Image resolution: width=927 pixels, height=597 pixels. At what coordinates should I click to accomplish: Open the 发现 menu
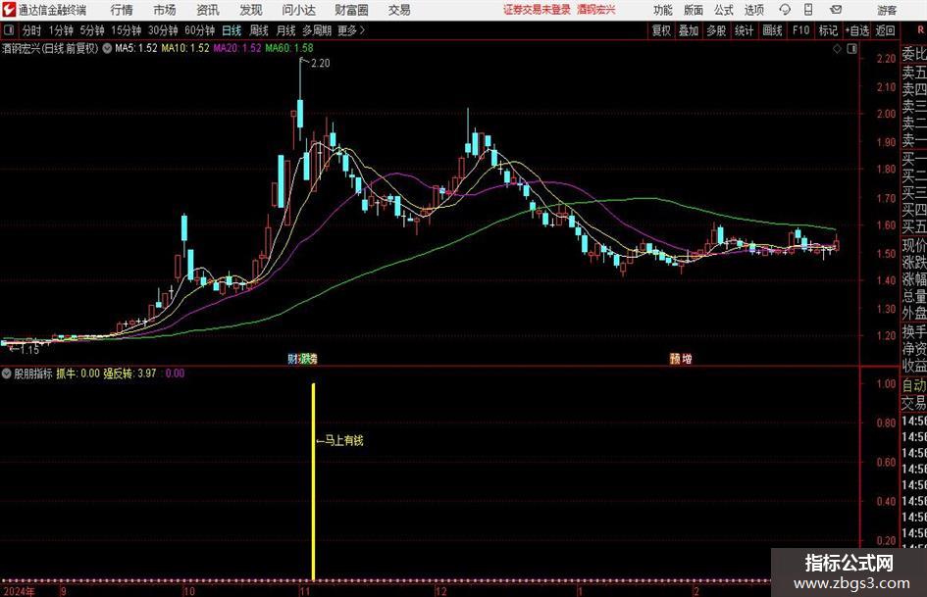click(x=251, y=10)
